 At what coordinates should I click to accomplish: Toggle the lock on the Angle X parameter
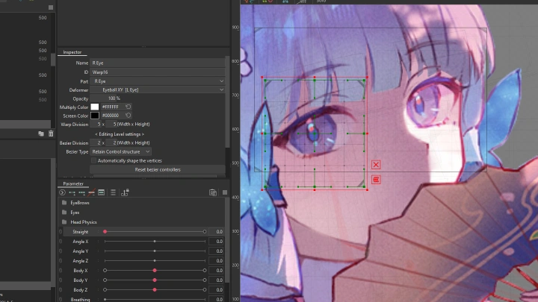pos(61,242)
